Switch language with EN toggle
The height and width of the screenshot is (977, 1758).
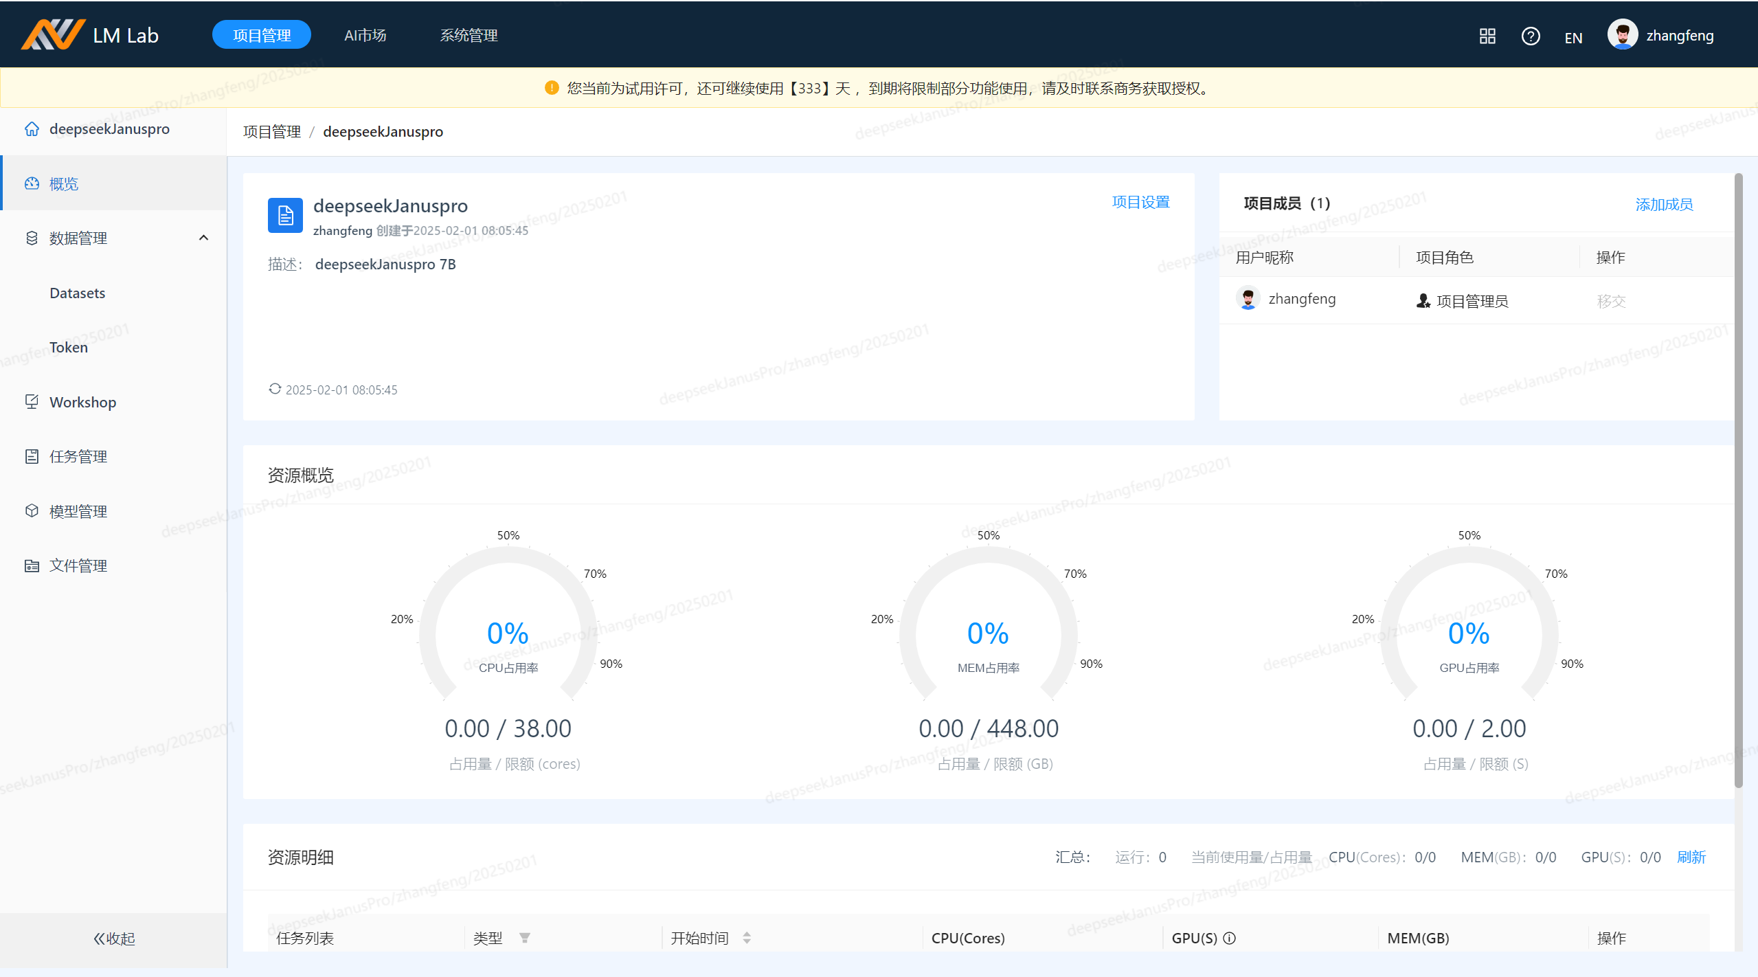click(1573, 38)
